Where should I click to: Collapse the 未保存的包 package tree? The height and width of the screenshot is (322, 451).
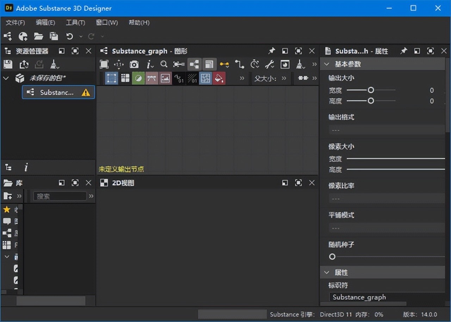tap(6, 78)
